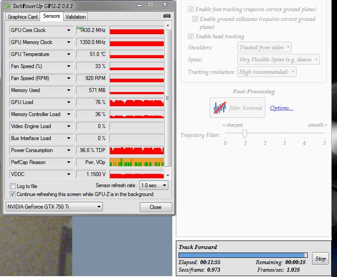Toggle Enable head tracking checkbox

[x=191, y=36]
